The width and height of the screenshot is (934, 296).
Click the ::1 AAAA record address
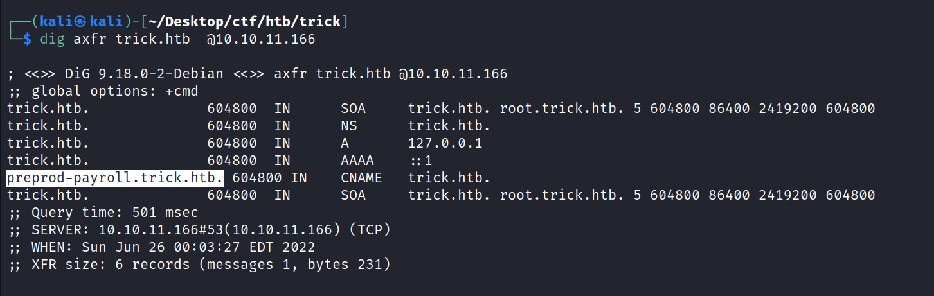click(x=420, y=161)
